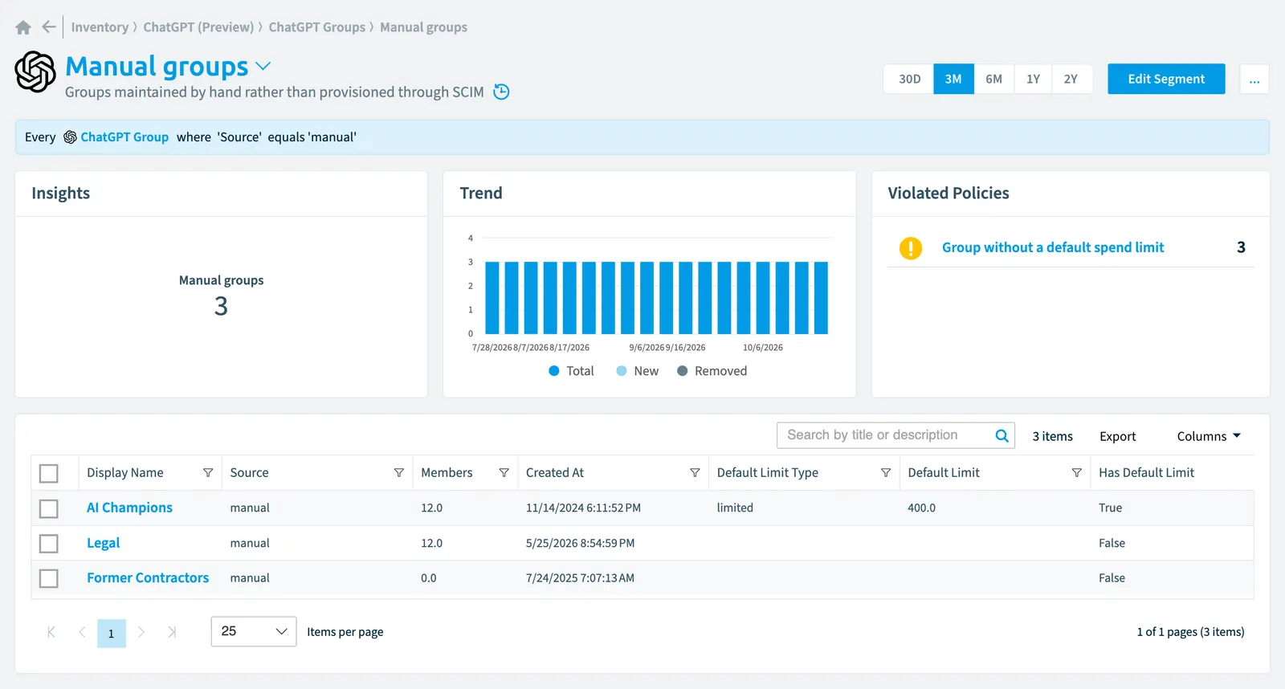Expand the Manual groups title dropdown

tap(263, 66)
